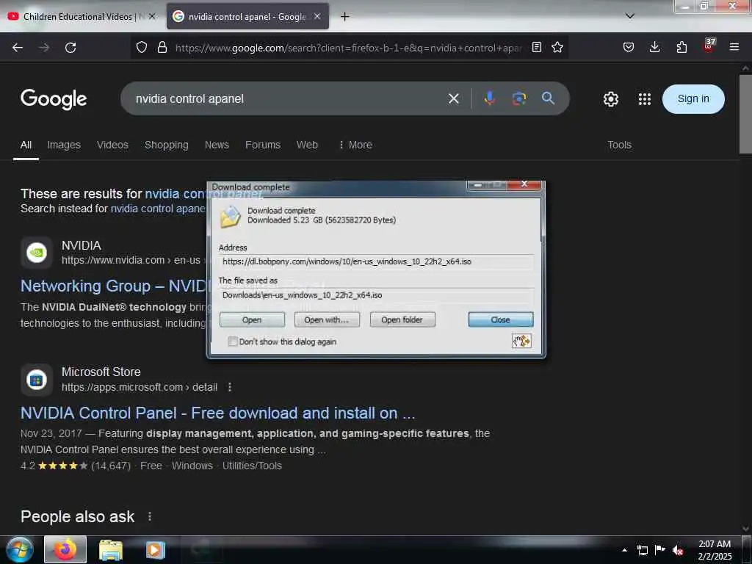Submit search with magnifying glass icon
Image resolution: width=752 pixels, height=564 pixels.
click(548, 98)
